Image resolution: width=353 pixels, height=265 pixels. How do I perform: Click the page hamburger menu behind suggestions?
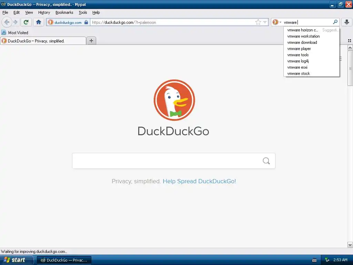pos(341,59)
